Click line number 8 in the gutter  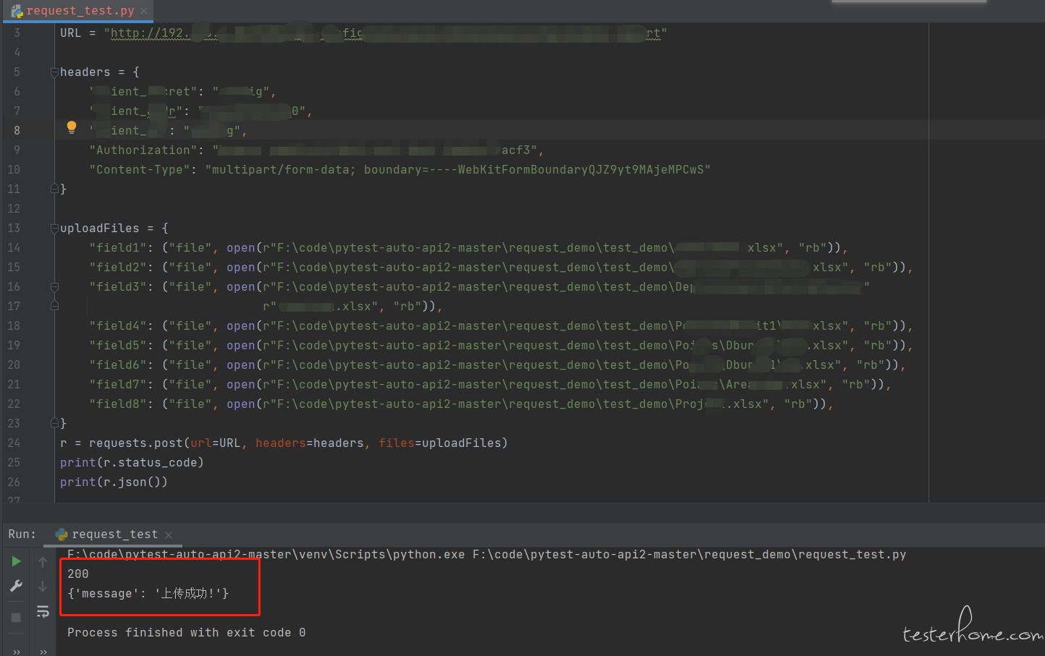(17, 131)
